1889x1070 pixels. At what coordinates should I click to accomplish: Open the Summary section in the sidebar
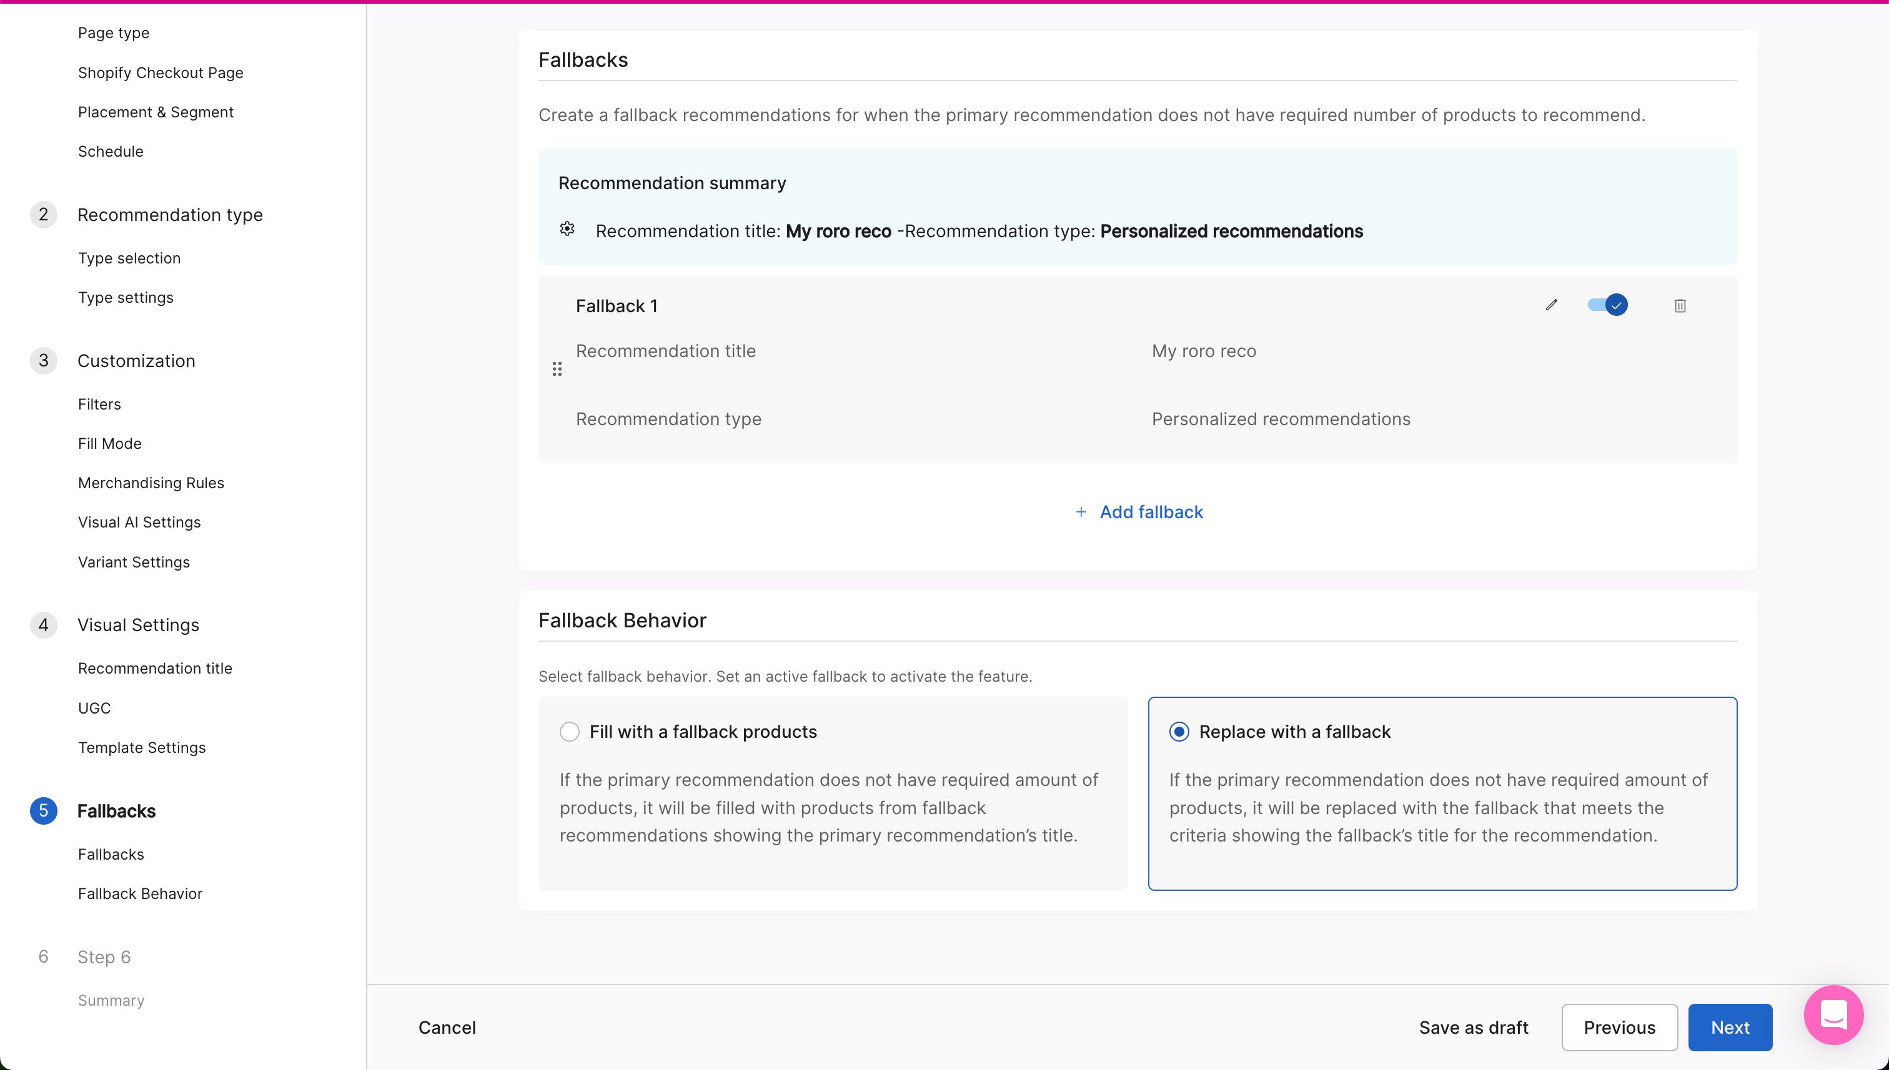click(x=111, y=999)
